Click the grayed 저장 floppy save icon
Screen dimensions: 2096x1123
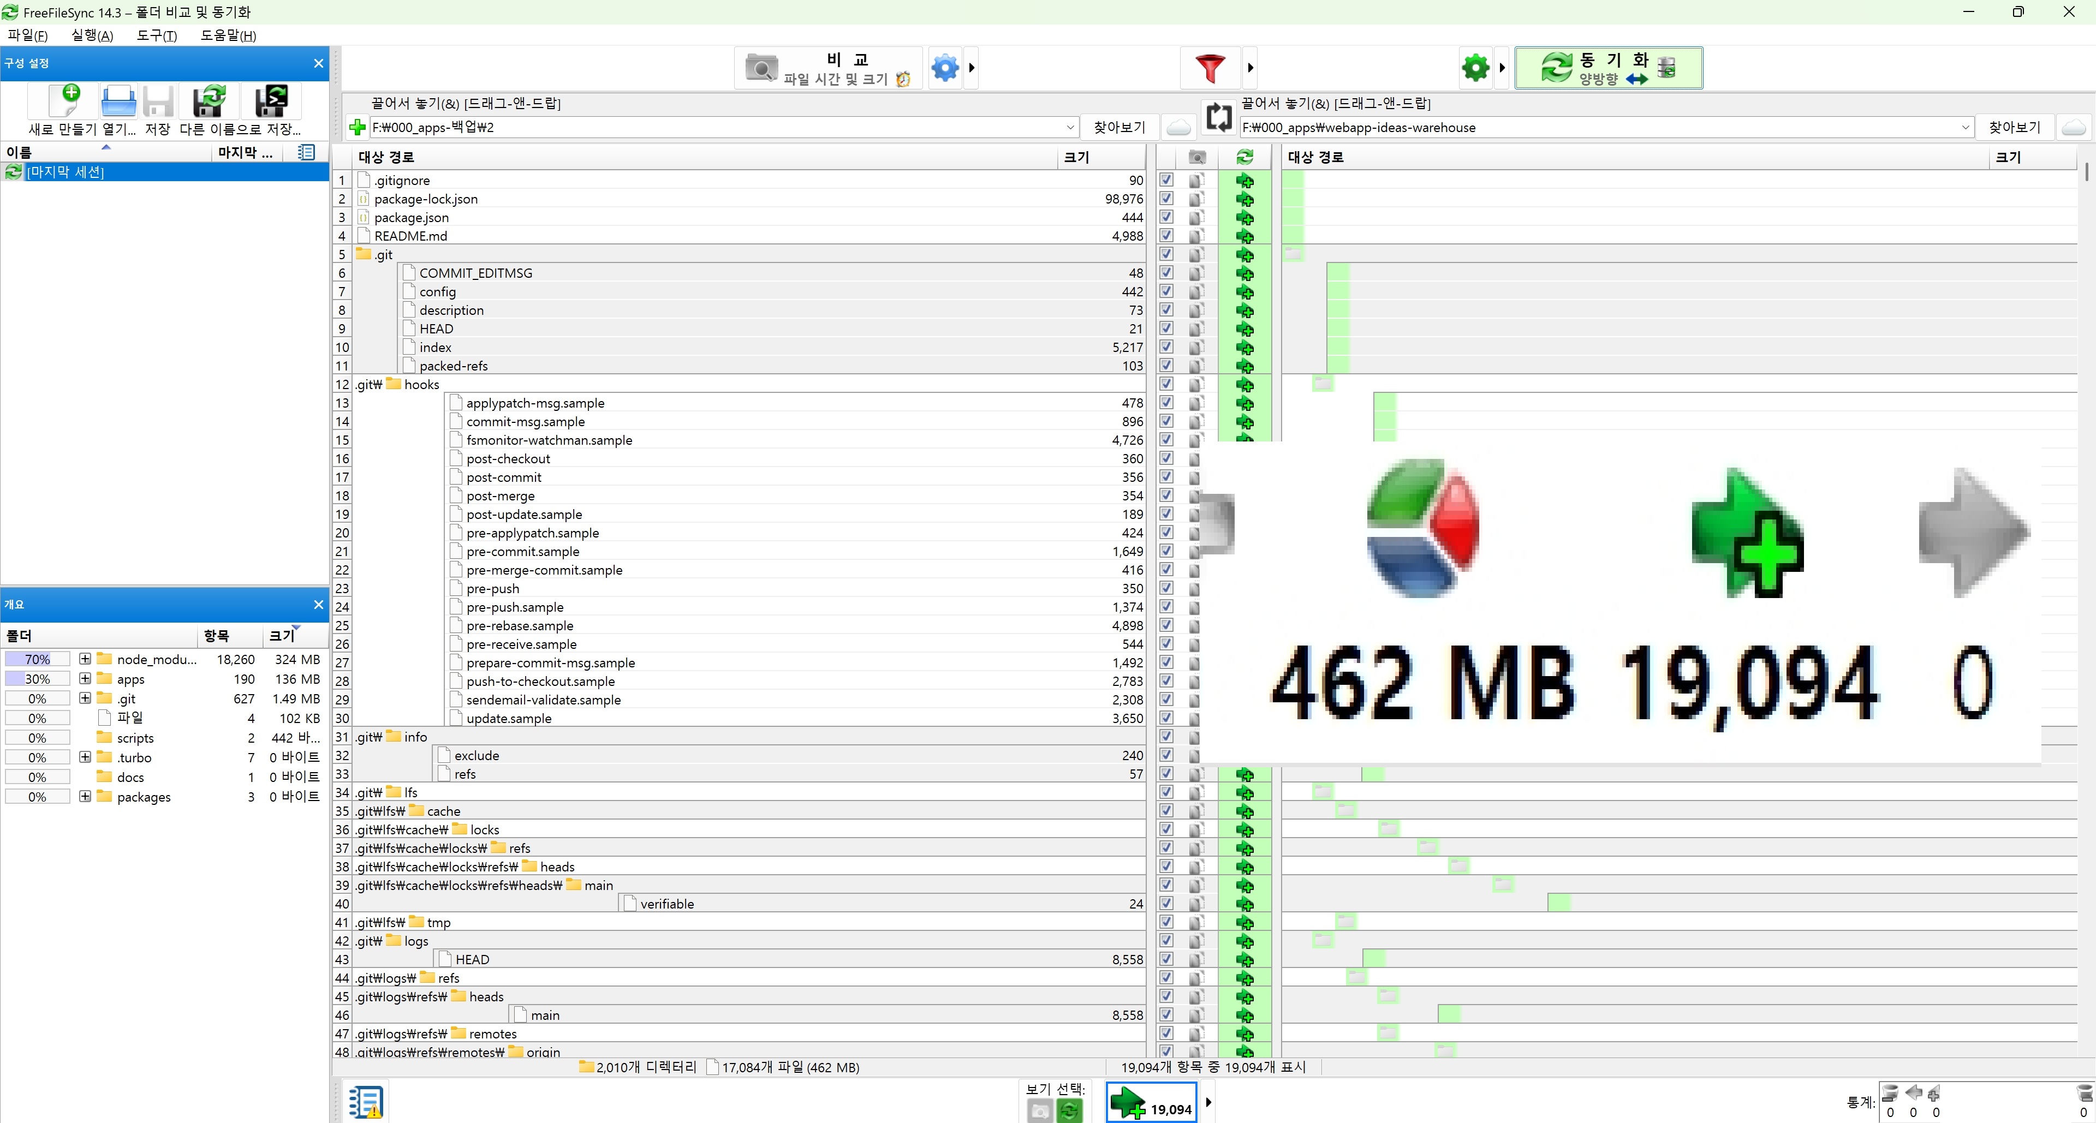coord(158,103)
